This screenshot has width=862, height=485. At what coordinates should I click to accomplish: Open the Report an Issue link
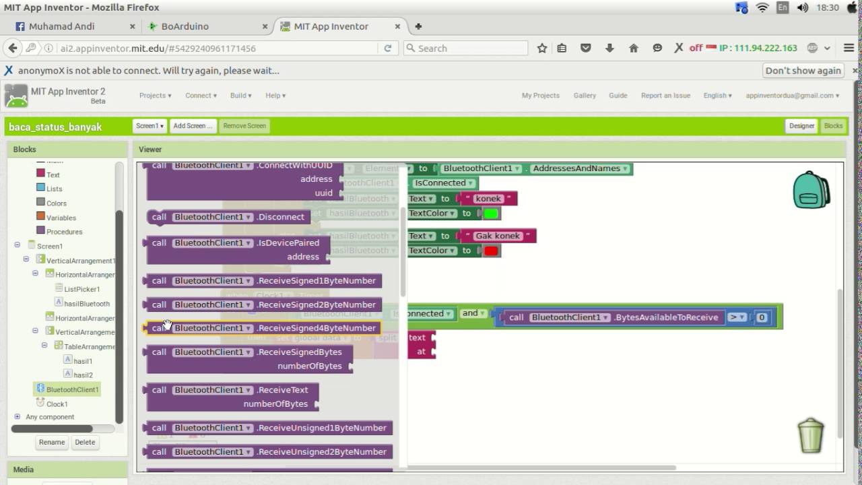665,96
